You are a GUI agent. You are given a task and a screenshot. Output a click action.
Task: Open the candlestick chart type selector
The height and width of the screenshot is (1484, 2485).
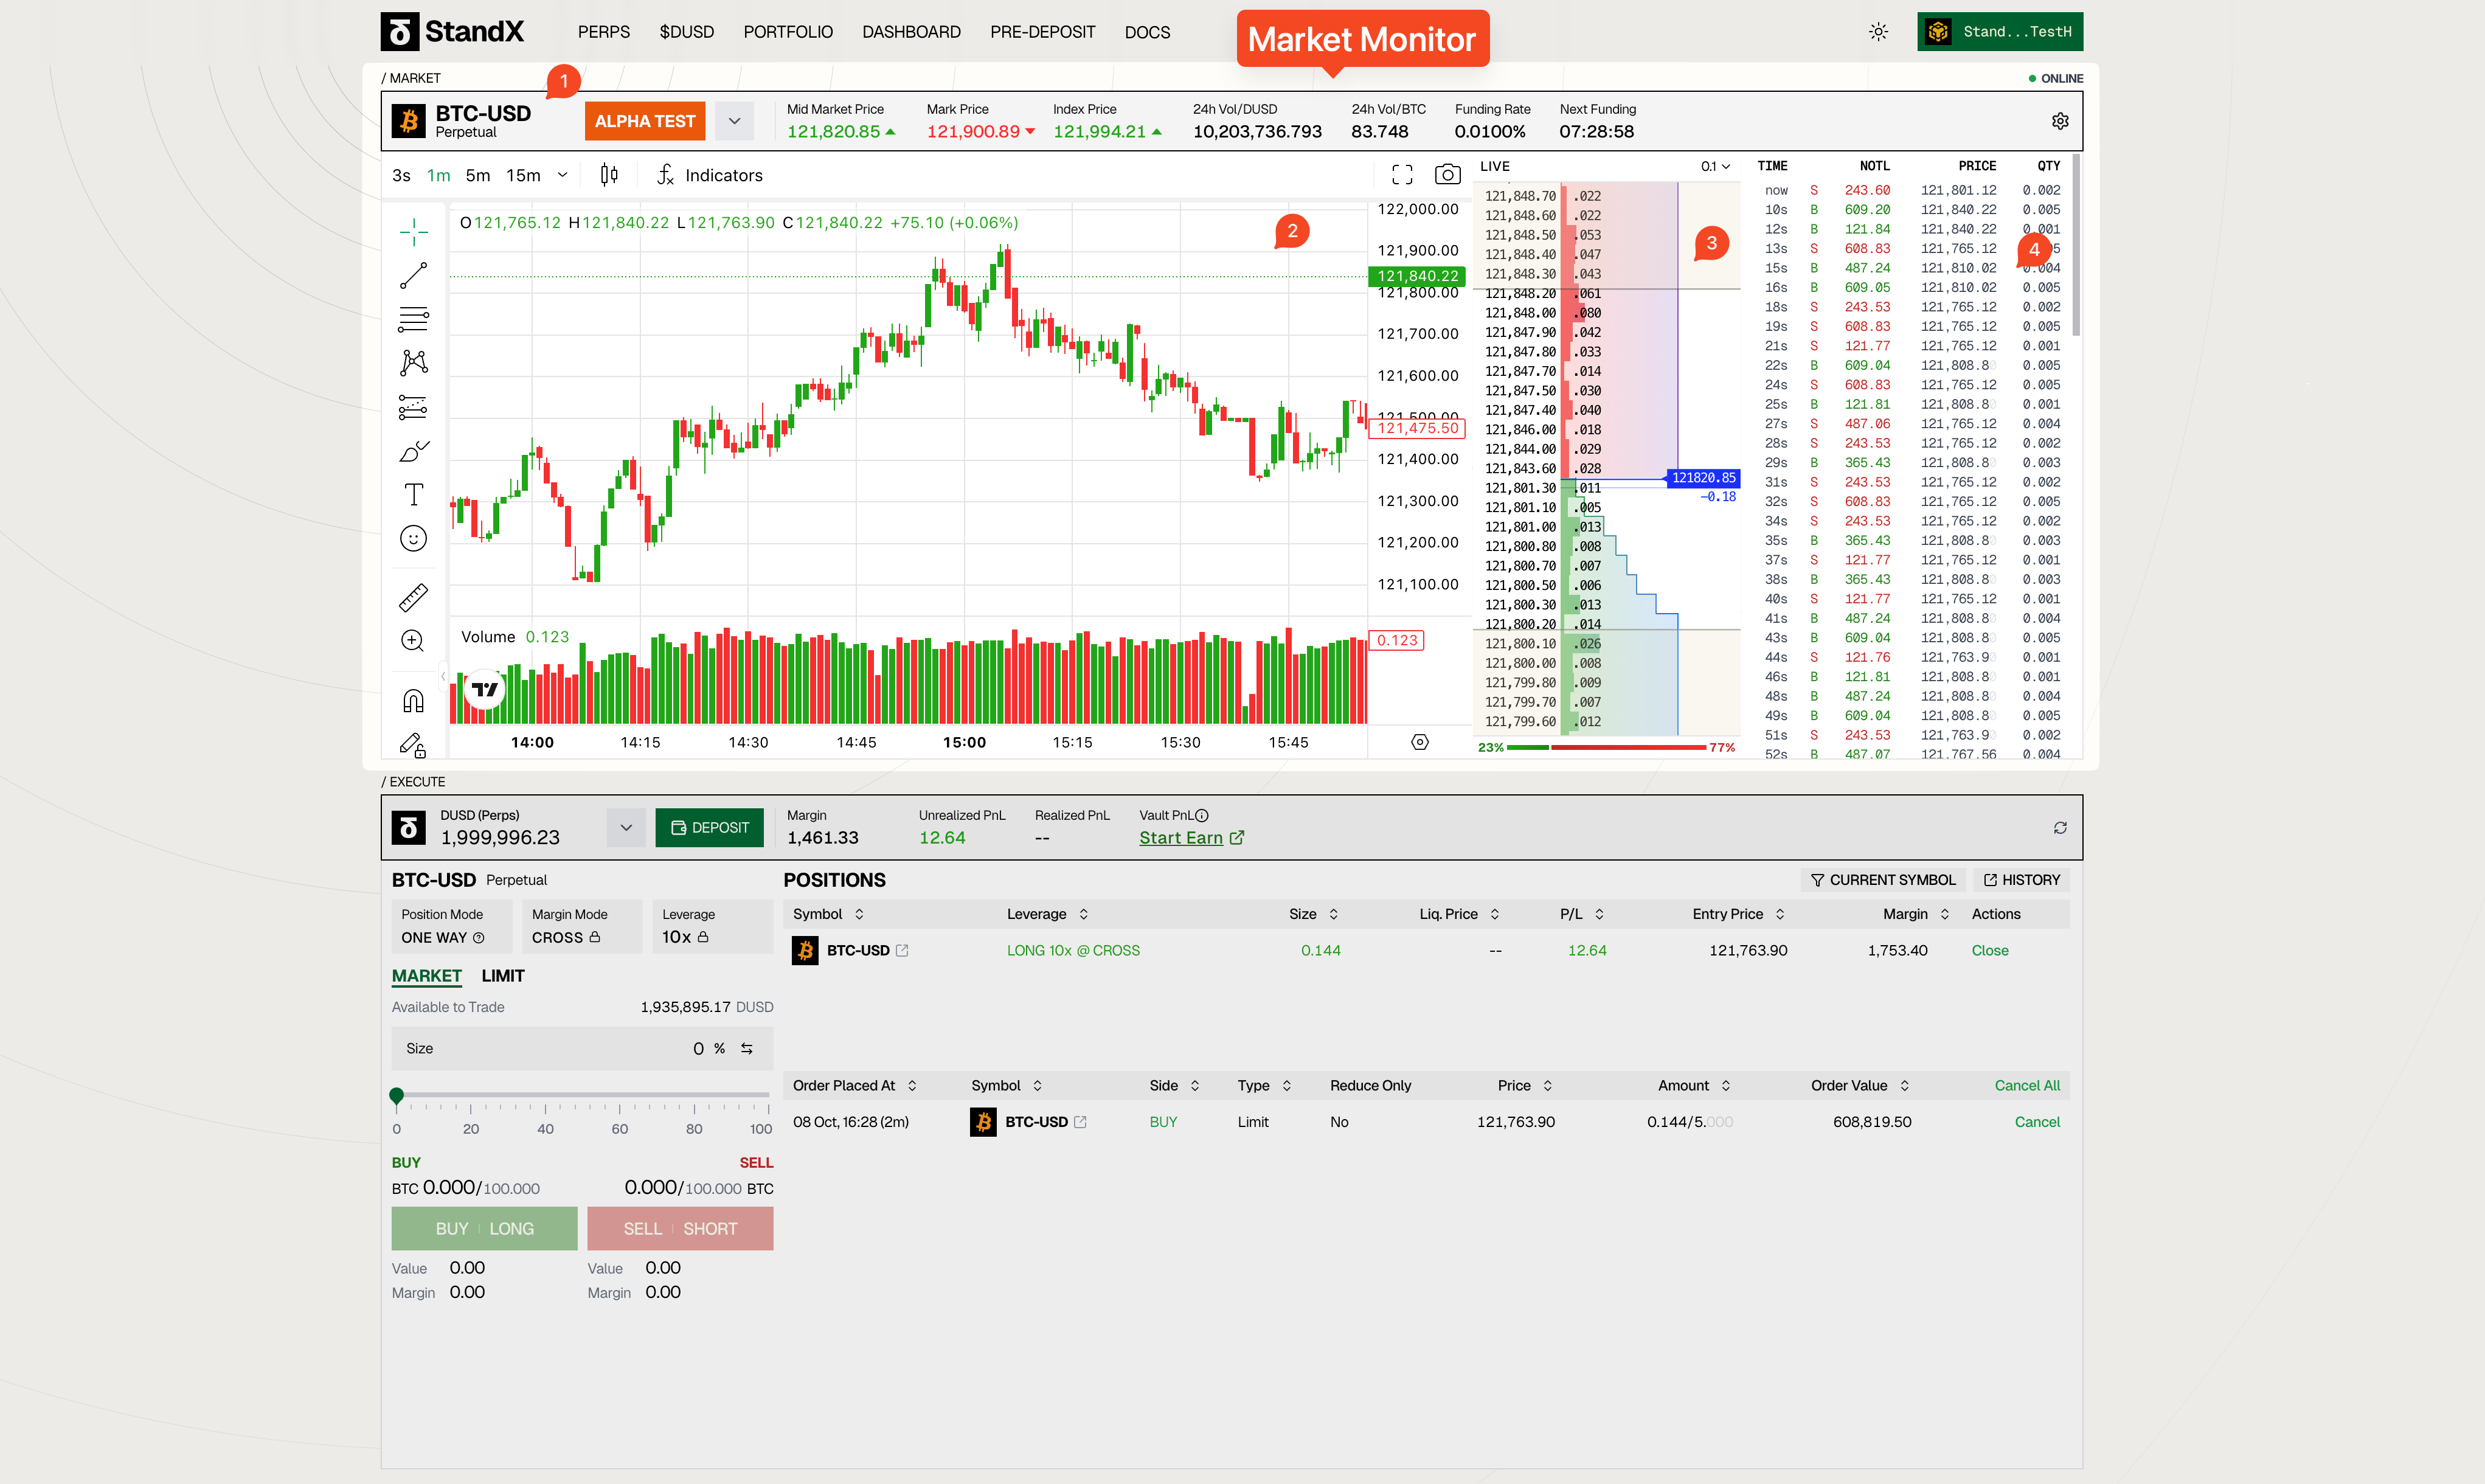(609, 175)
